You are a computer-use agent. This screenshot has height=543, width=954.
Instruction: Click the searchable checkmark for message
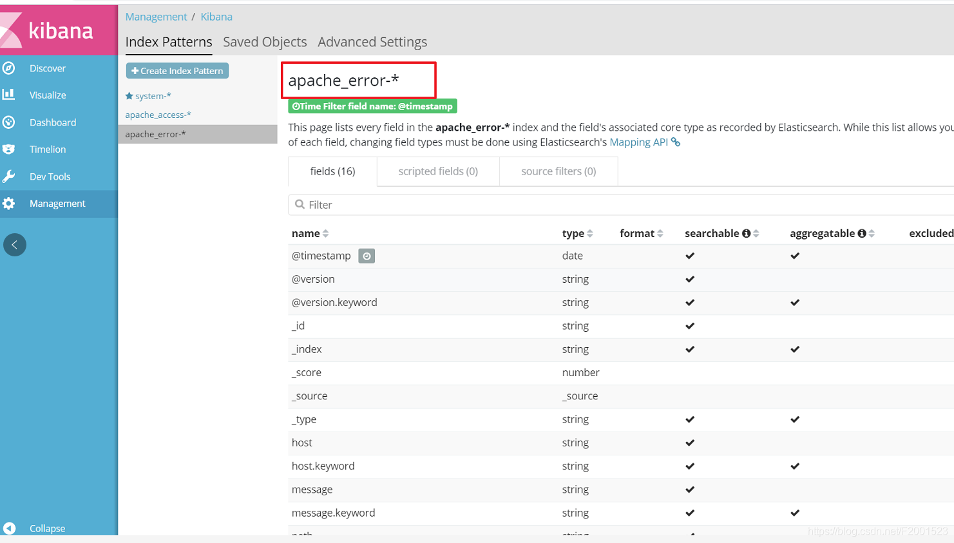tap(690, 490)
